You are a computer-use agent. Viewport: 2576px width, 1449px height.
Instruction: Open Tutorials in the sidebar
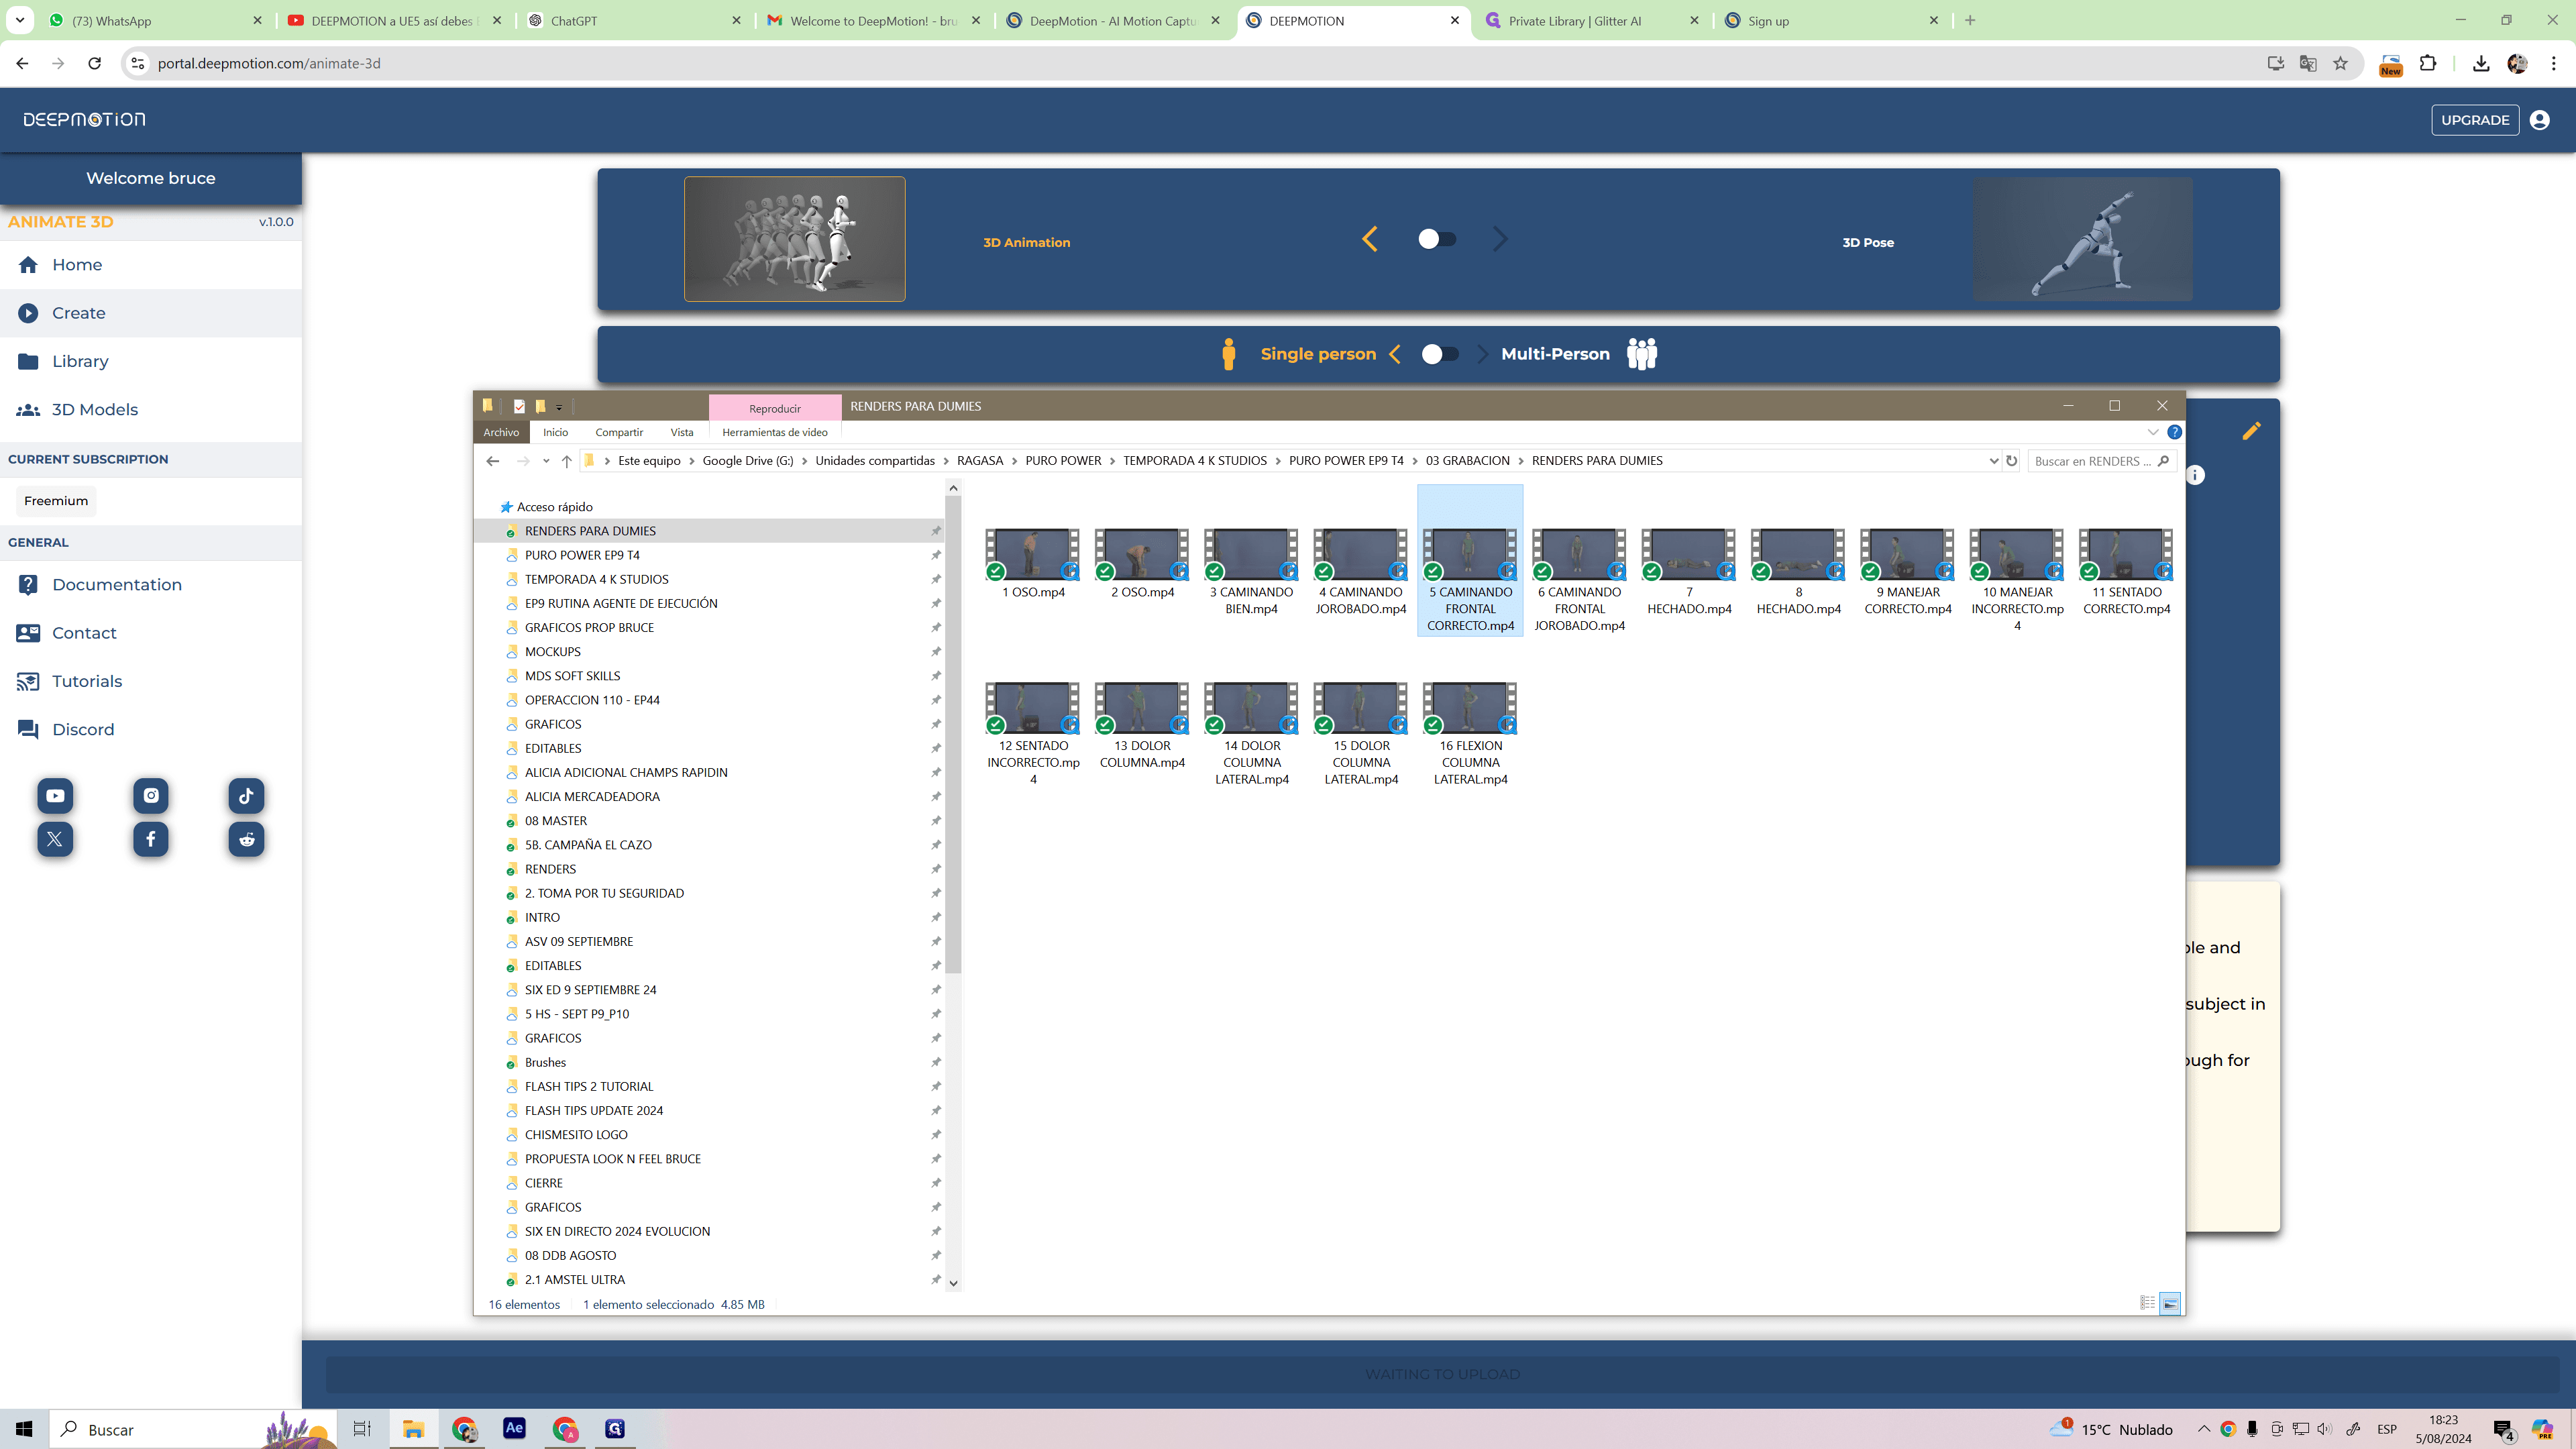click(x=151, y=682)
